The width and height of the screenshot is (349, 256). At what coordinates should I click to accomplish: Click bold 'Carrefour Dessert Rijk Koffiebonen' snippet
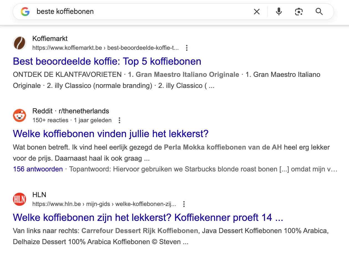140,231
